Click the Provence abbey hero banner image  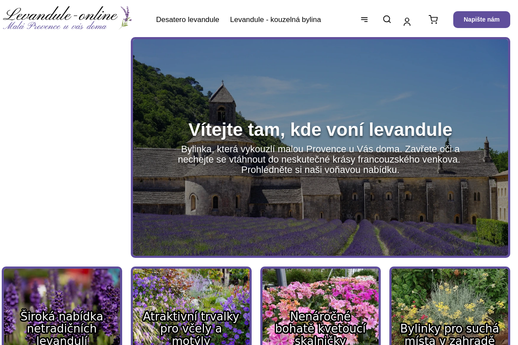(320, 78)
